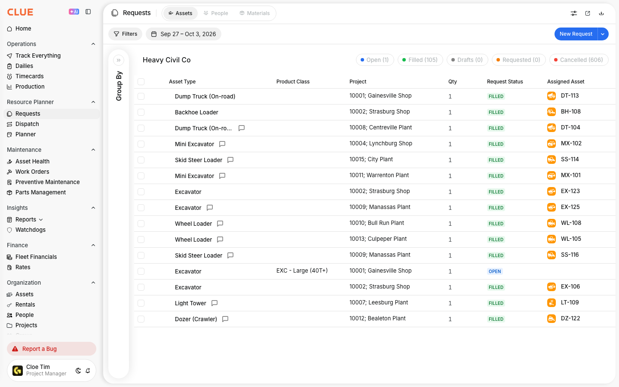Click project 10012; Bealeton Plant cell
The image size is (619, 387).
pos(377,318)
